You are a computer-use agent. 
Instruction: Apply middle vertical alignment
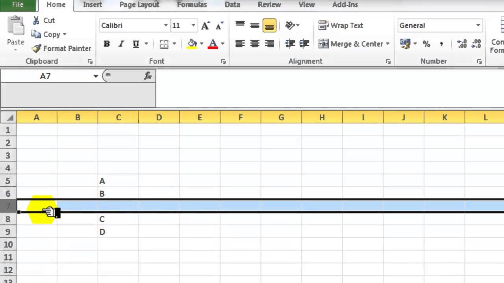[255, 26]
